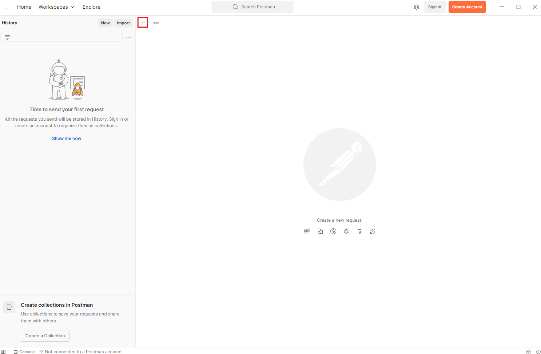
Task: Expand the Workspaces dropdown
Action: tap(56, 7)
